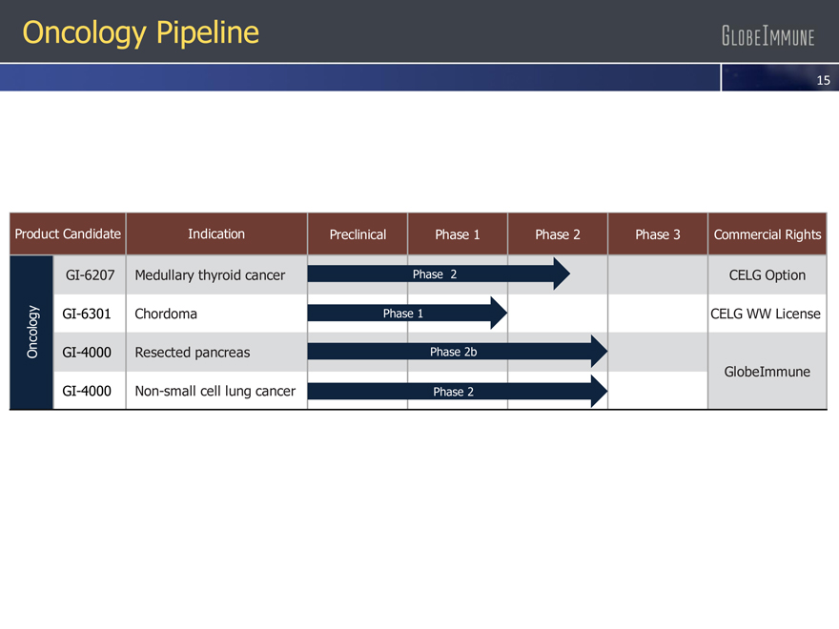
Task: Select the Commercial Rights column header
Action: pos(767,234)
